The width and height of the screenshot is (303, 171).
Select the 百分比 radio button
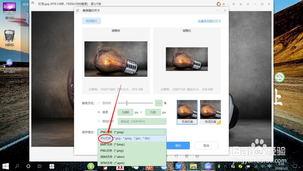99,103
